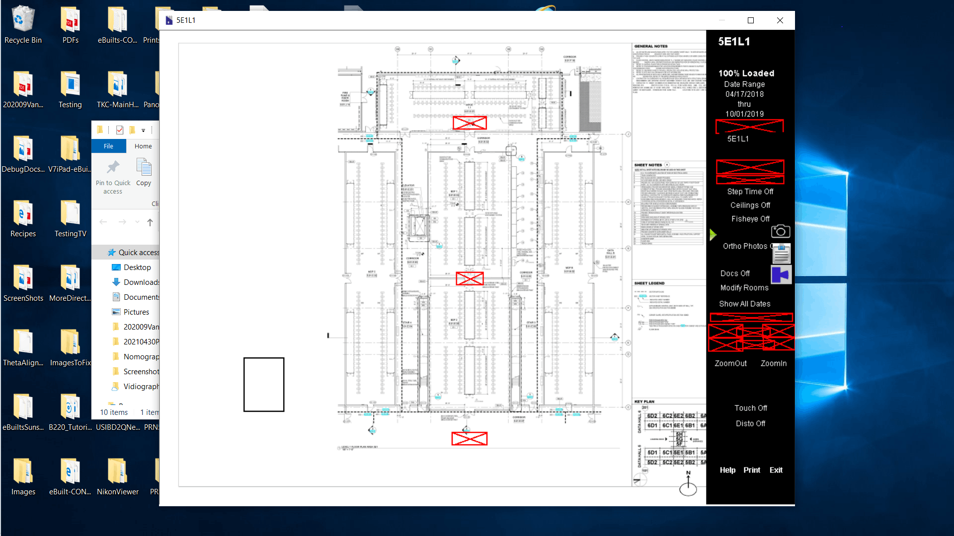Click Explorer back arrow button
The height and width of the screenshot is (536, 954).
click(103, 222)
